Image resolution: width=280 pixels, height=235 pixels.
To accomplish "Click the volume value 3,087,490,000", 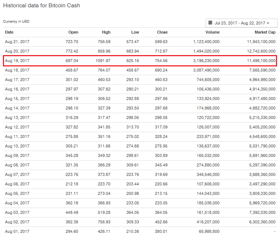I will pyautogui.click(x=206, y=70).
